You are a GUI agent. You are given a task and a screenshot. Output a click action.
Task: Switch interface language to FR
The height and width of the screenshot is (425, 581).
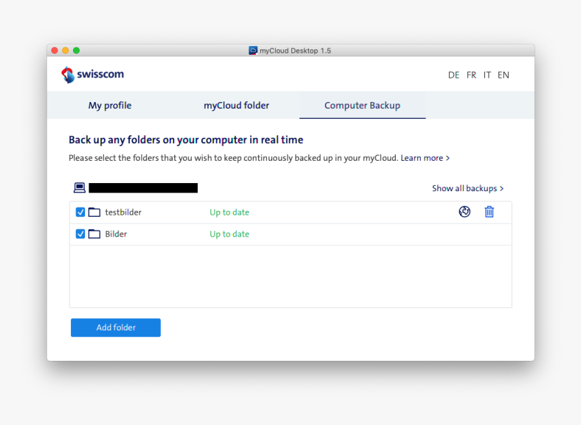click(x=471, y=75)
